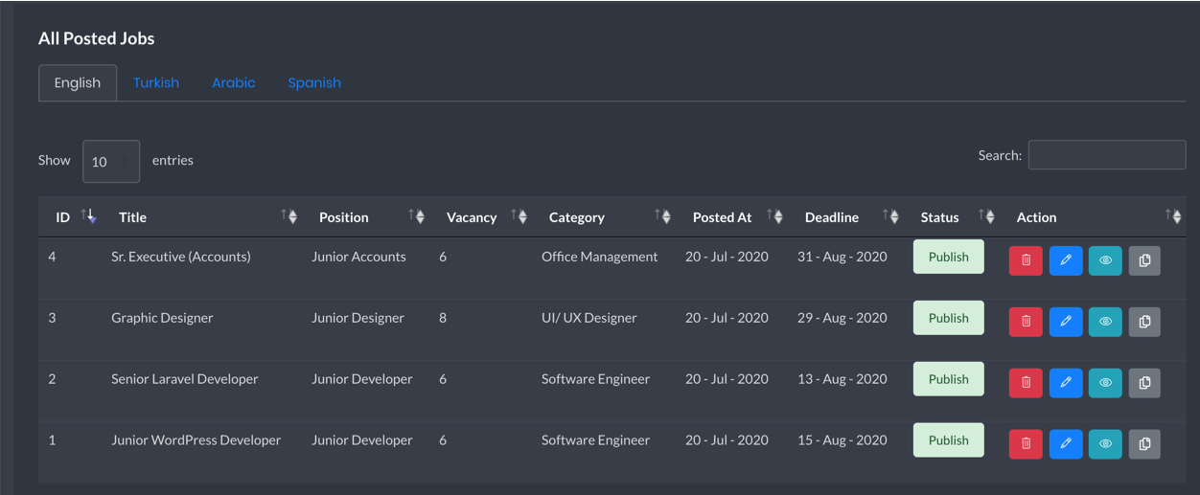Delete the Junior WordPress Developer job
This screenshot has height=495, width=1200.
click(1026, 444)
